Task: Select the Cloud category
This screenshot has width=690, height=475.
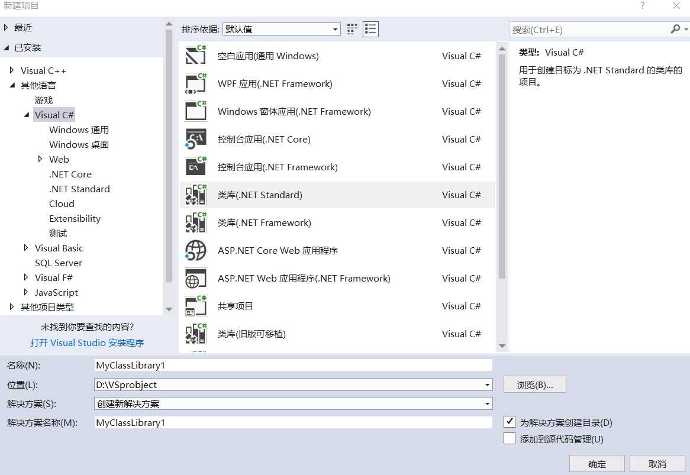Action: 62,203
